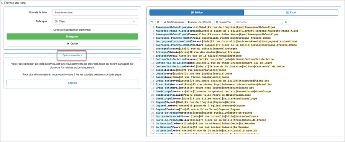
Task: Select line 21 with Bonnet Rose
Action: (x=206, y=98)
